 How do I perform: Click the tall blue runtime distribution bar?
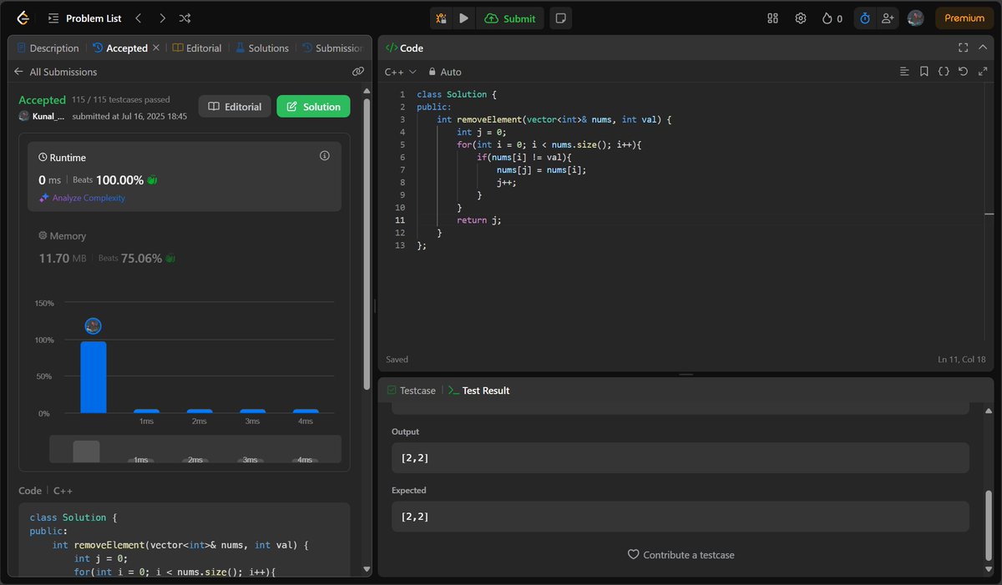click(93, 377)
